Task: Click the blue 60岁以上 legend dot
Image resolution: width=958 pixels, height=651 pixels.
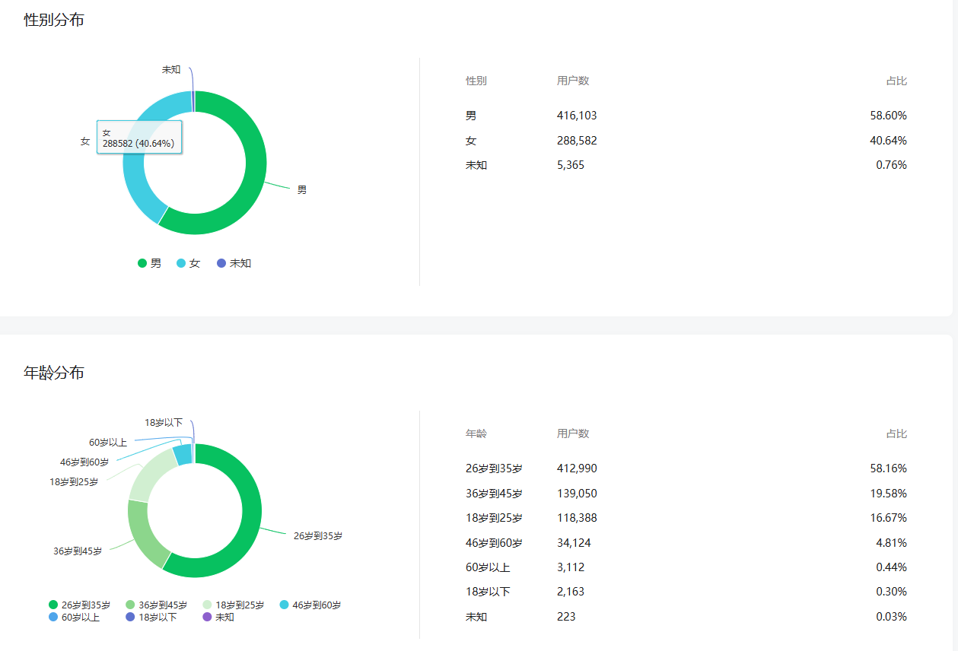Action: pos(53,618)
